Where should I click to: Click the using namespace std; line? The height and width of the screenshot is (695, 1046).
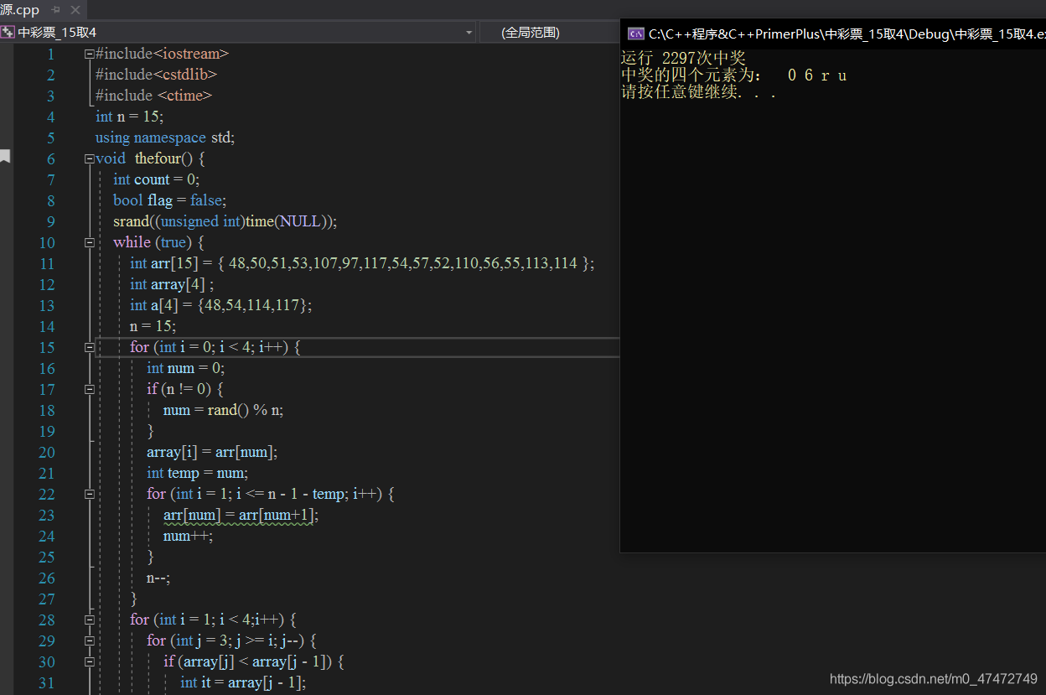(x=165, y=137)
